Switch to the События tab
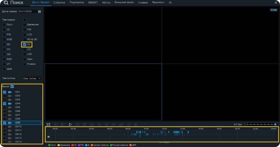The height and width of the screenshot is (147, 280). tap(59, 2)
